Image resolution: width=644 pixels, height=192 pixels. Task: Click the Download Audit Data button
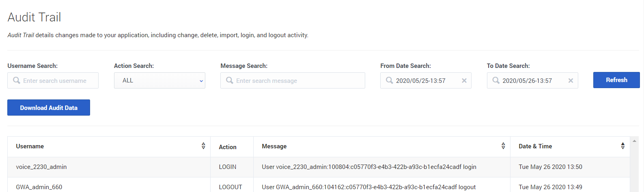click(49, 108)
